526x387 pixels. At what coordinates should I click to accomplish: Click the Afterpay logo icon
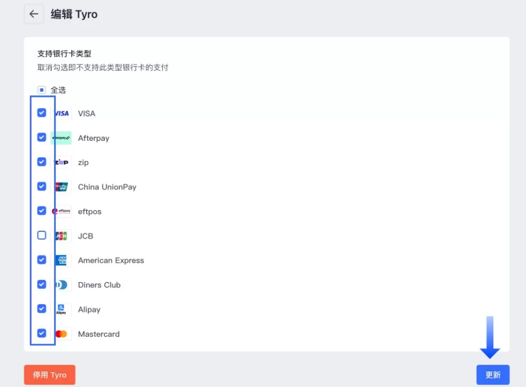pyautogui.click(x=61, y=138)
